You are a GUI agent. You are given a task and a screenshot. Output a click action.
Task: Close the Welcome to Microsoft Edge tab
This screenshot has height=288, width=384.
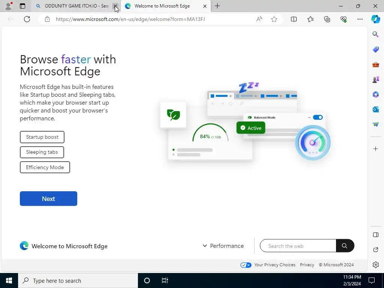click(205, 6)
